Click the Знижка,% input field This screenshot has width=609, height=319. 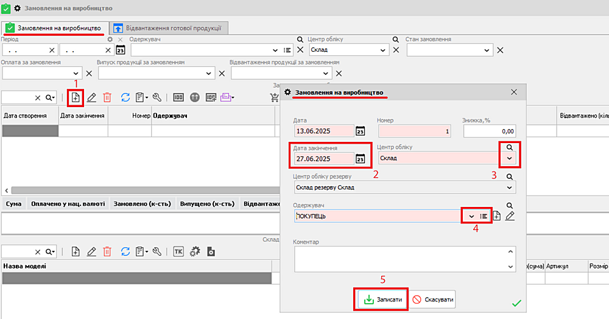pyautogui.click(x=490, y=131)
